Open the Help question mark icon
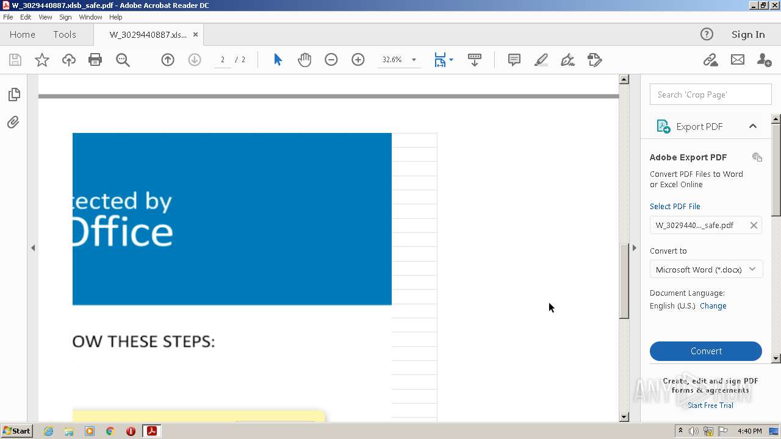Screen dimensions: 781x439 click(707, 35)
